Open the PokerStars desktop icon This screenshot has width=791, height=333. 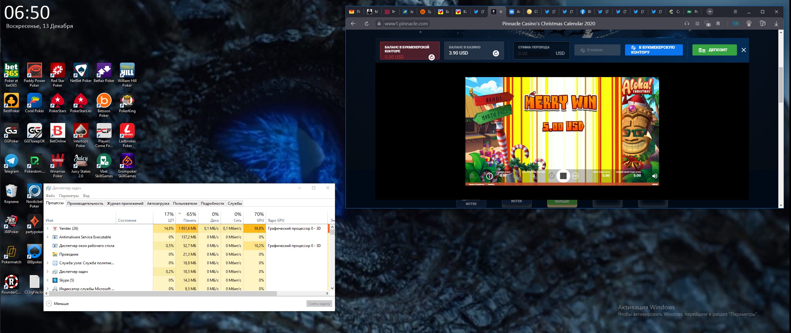[x=57, y=103]
